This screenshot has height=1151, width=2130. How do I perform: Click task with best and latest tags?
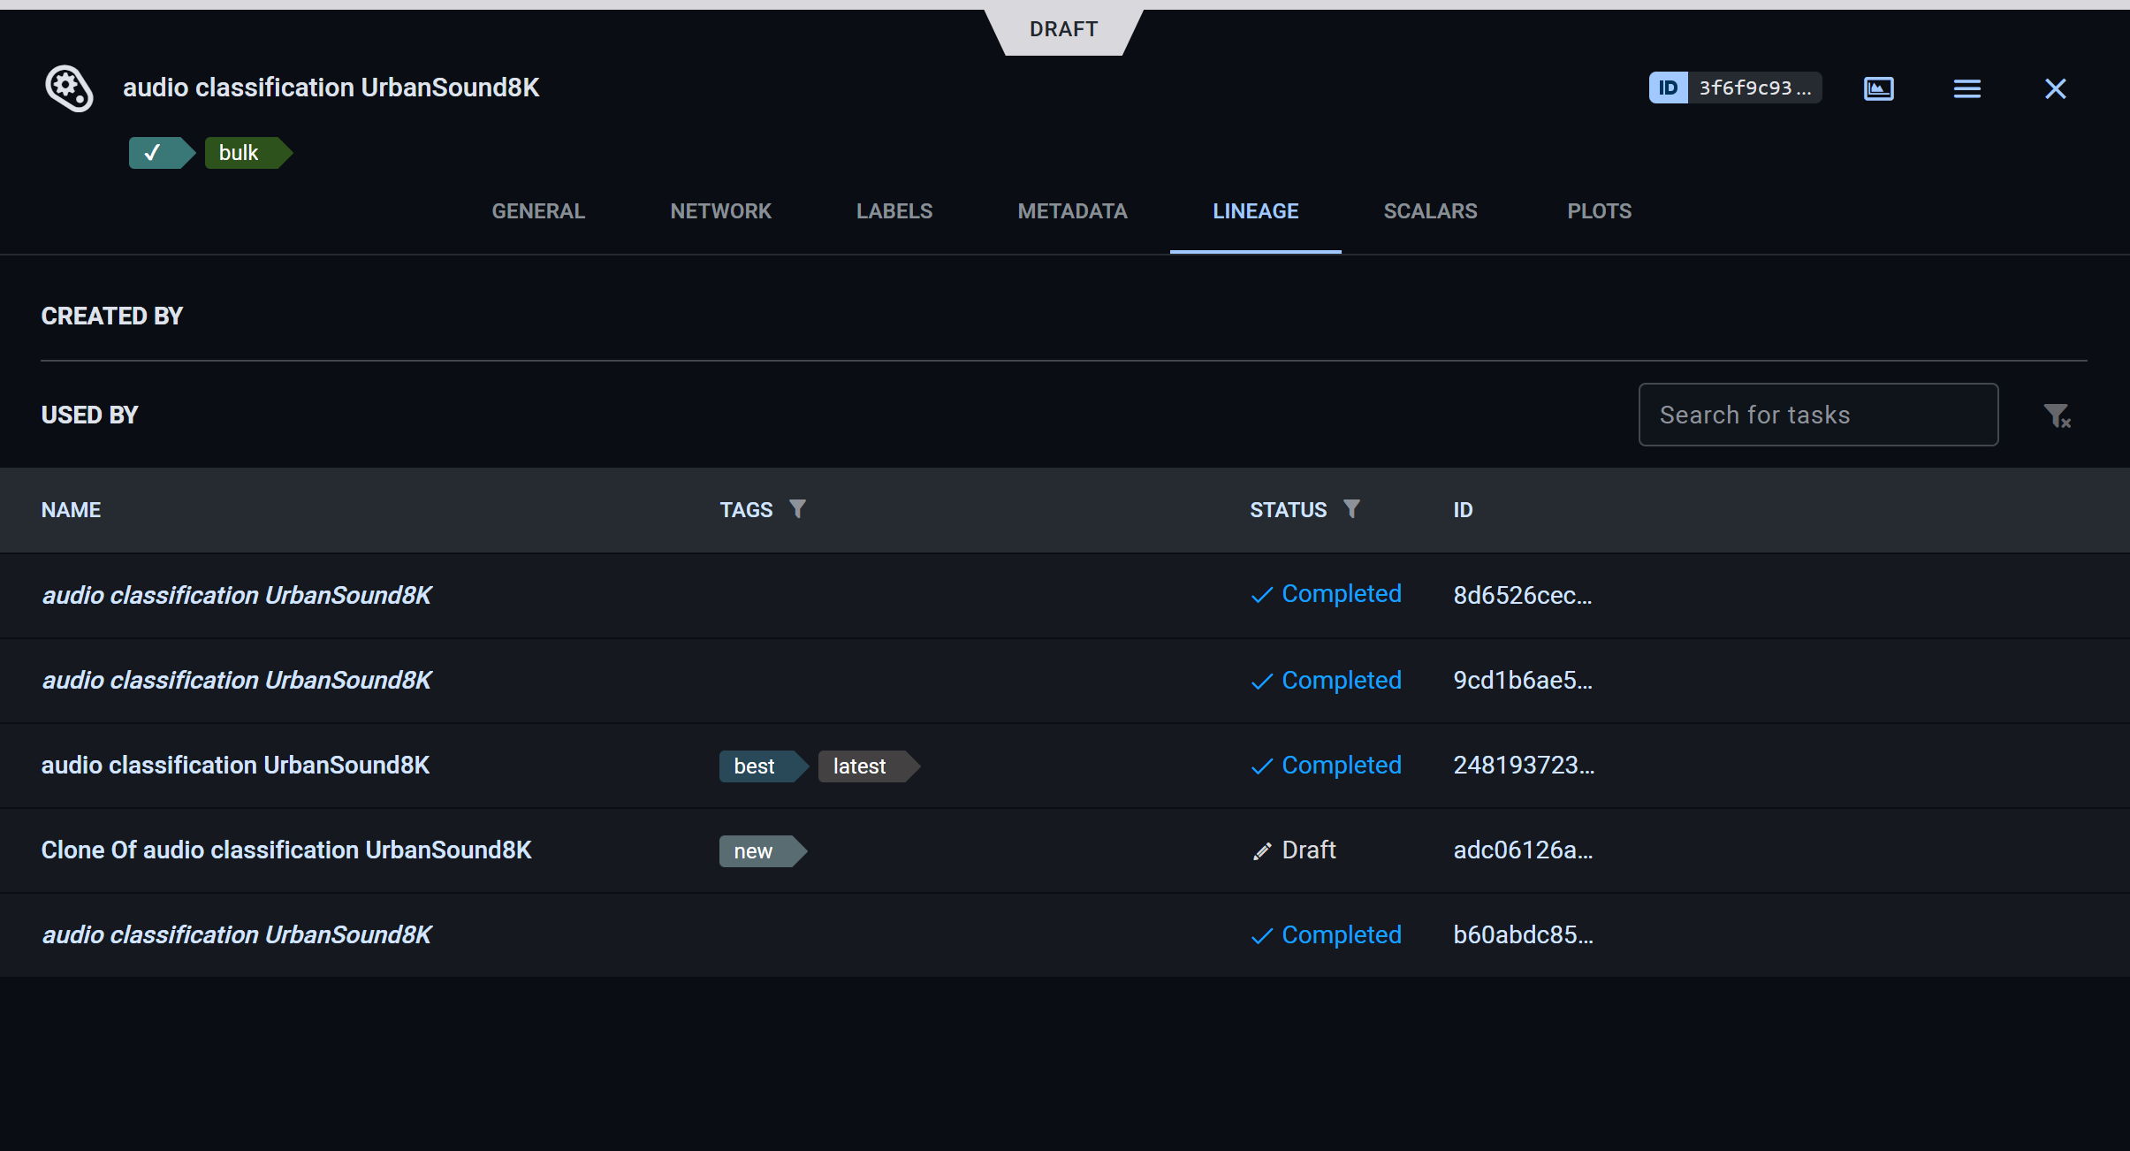pos(237,764)
